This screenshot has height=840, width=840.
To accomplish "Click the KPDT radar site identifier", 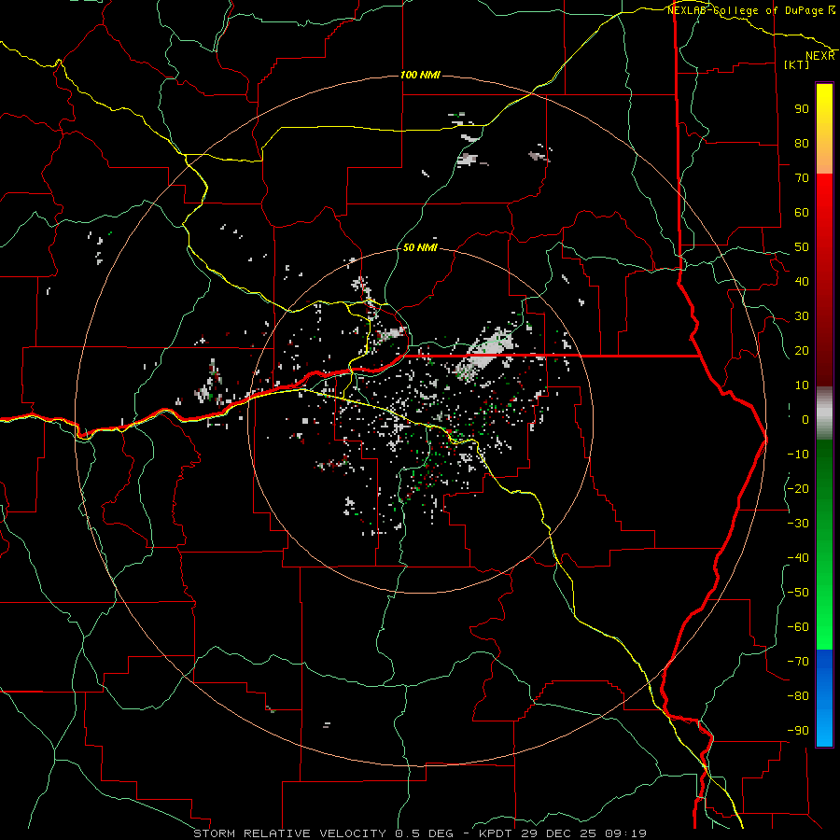I will pos(497,833).
